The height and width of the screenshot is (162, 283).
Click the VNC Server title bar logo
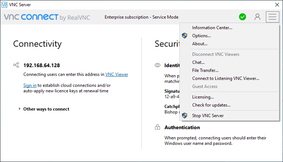(4, 5)
